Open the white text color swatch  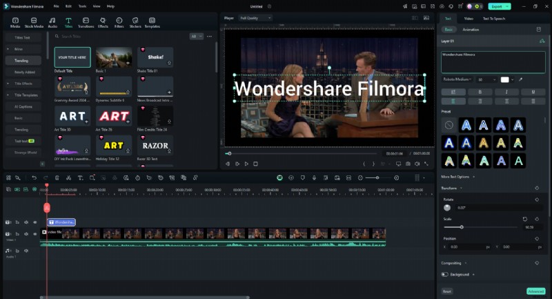pyautogui.click(x=506, y=79)
